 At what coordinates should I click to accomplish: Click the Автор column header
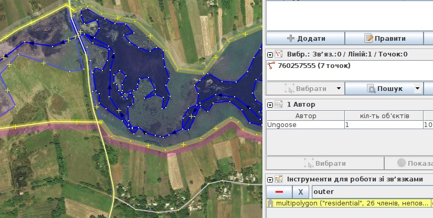[x=305, y=116]
